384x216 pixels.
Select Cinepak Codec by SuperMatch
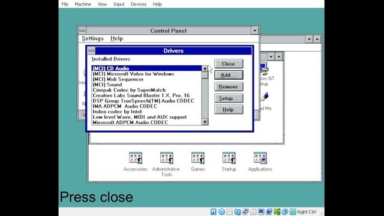coord(146,90)
